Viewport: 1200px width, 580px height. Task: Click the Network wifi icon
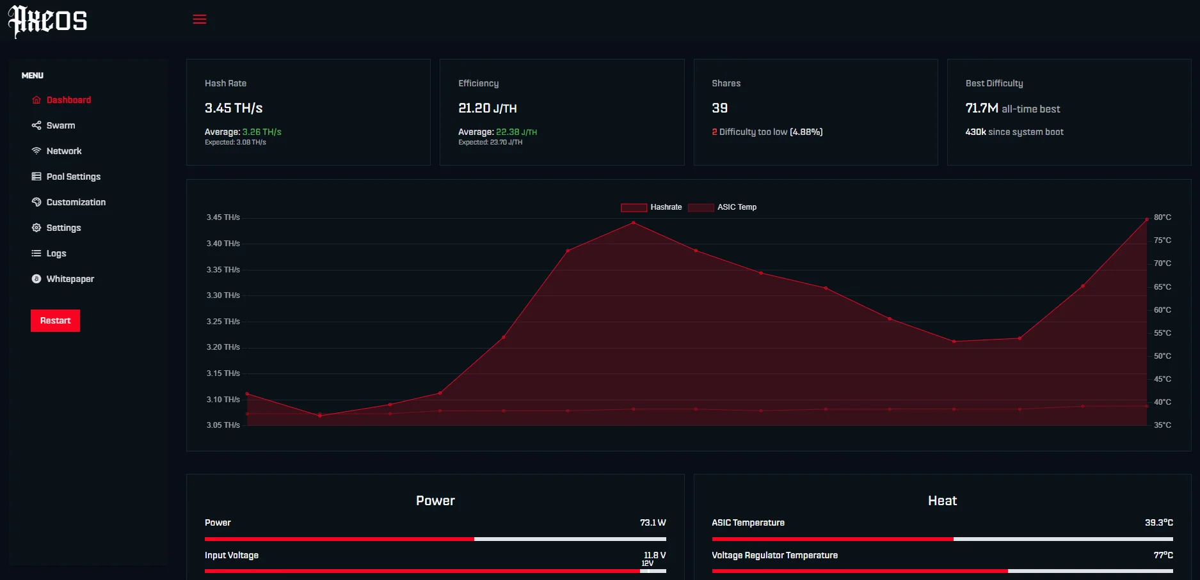tap(36, 151)
